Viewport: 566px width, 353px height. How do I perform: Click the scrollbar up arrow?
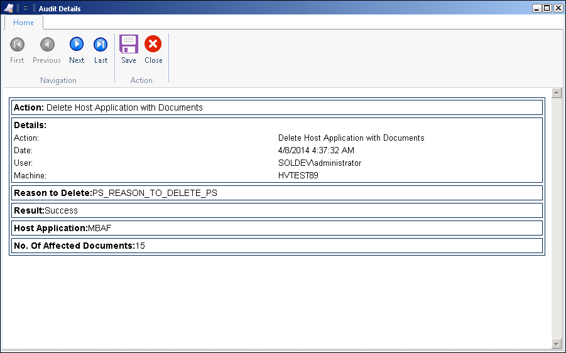click(556, 93)
